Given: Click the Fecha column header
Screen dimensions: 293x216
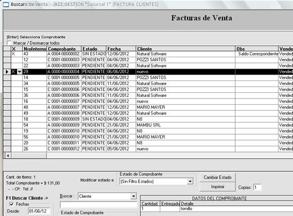Looking at the screenshot, I should tap(121, 49).
